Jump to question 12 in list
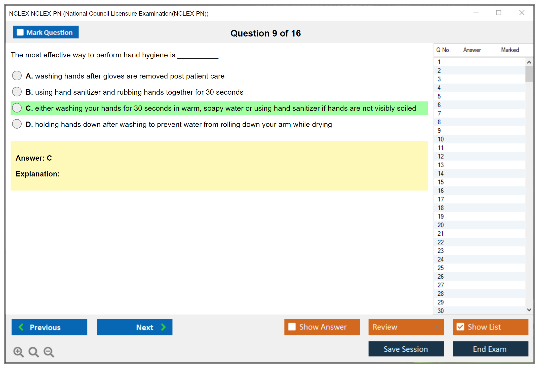 [x=441, y=156]
